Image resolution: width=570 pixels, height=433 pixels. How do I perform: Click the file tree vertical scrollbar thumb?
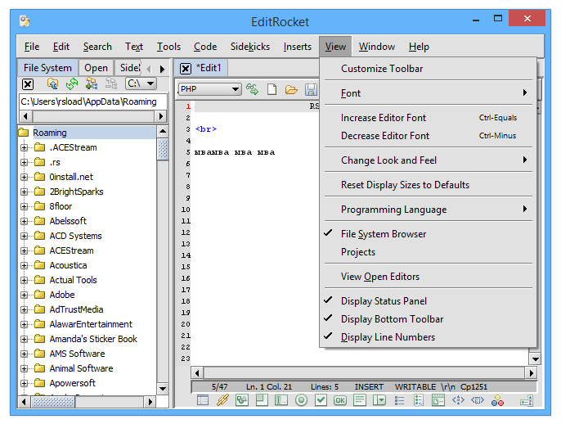(163, 150)
